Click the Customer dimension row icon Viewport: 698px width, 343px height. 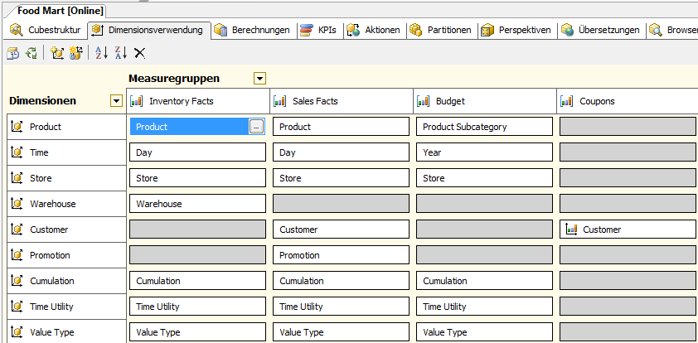(x=17, y=229)
